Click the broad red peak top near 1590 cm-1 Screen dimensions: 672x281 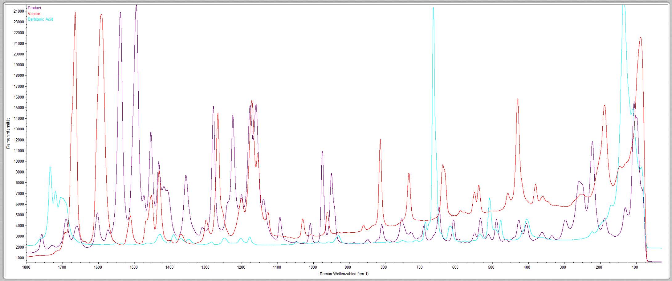pos(101,14)
